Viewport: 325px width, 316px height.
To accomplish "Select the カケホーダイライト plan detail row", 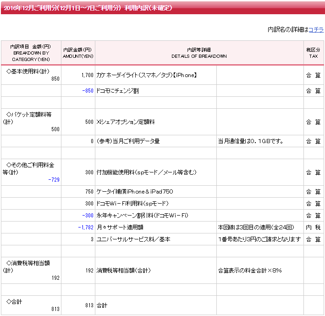I will tap(147, 75).
